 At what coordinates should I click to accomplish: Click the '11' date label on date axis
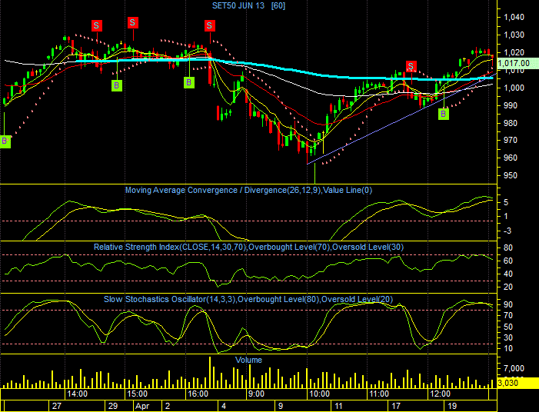pos(338,406)
